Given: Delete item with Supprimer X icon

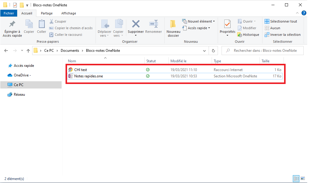Looking at the screenshot, I should 136,24.
